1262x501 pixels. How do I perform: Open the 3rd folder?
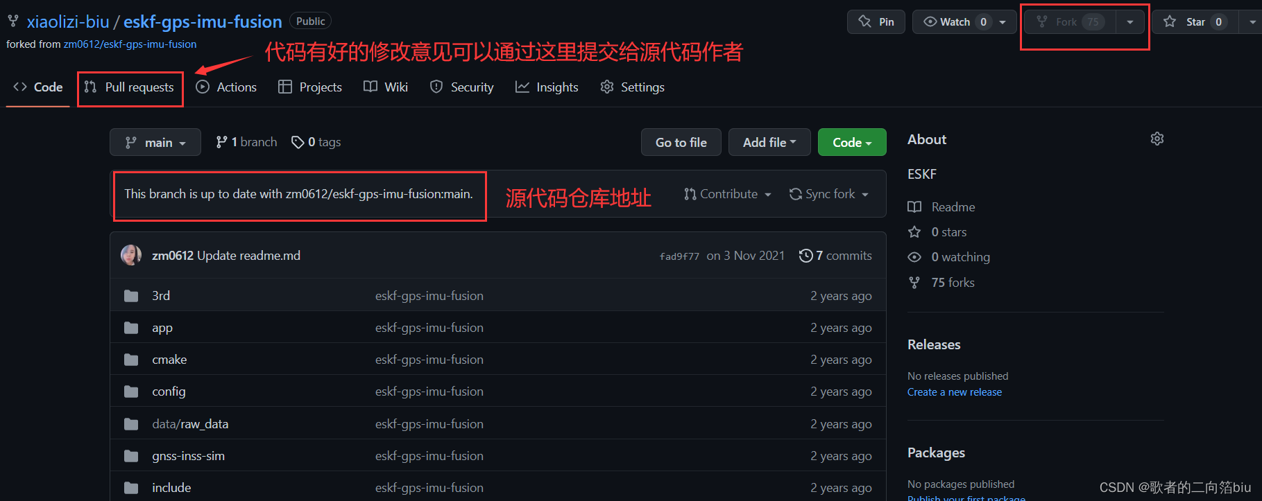pos(161,296)
